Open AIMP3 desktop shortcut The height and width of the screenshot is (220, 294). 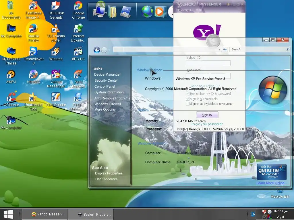point(11,77)
